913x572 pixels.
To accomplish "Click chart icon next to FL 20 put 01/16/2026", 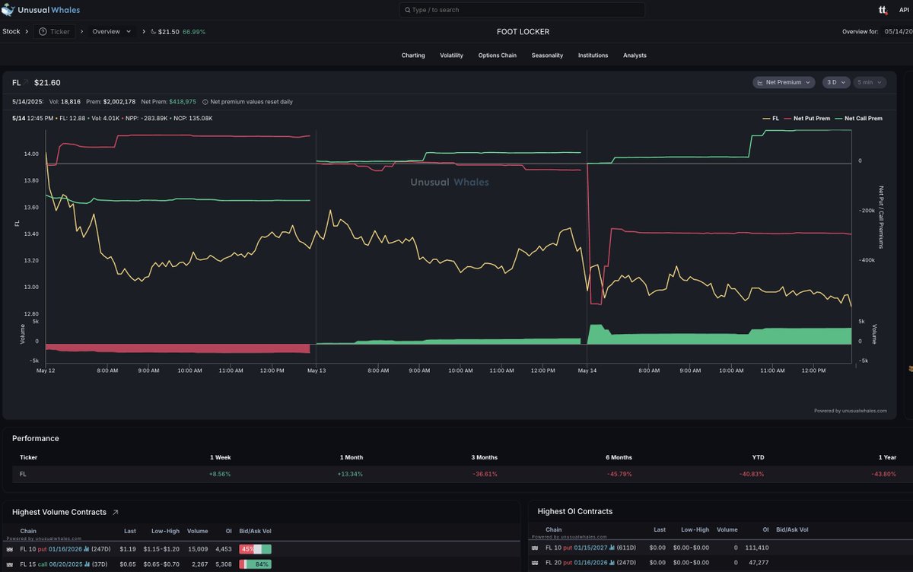I will click(x=612, y=563).
